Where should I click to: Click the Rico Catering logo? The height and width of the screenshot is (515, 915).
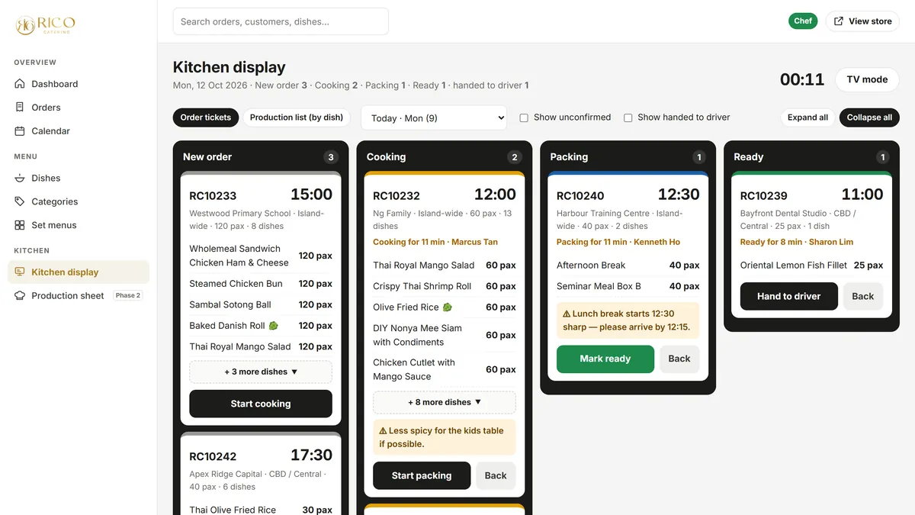pos(45,24)
